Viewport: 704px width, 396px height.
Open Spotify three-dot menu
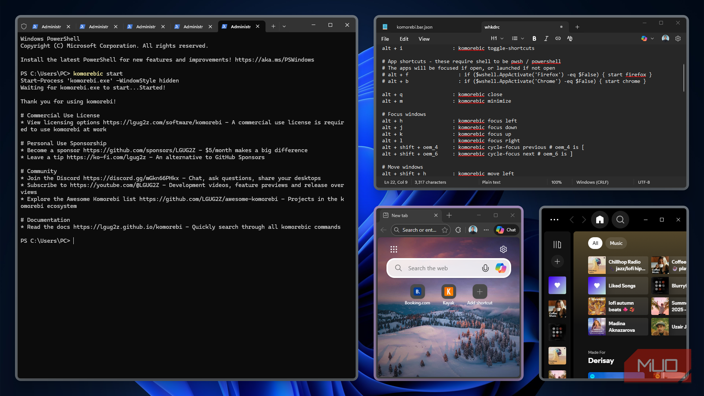(554, 220)
